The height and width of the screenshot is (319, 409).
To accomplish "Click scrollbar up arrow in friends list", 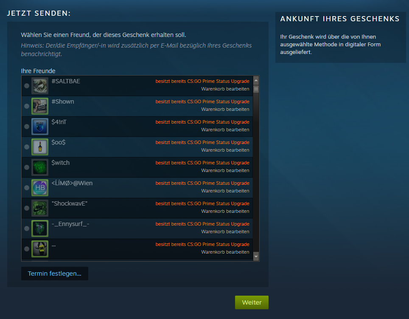I will click(256, 80).
